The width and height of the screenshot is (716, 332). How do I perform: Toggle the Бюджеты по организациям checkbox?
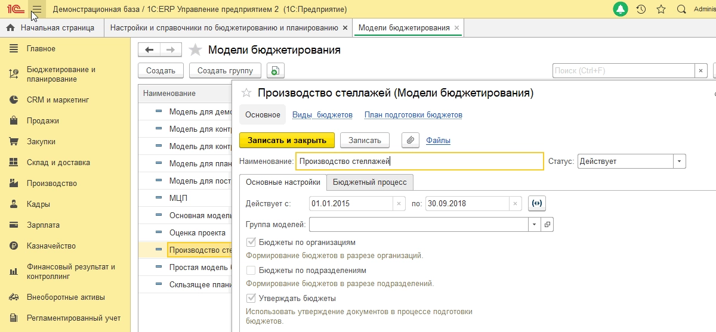tap(251, 243)
